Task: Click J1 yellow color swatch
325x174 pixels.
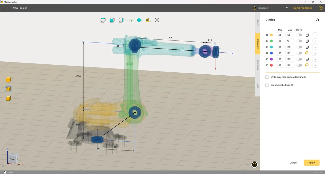Action: (271, 35)
